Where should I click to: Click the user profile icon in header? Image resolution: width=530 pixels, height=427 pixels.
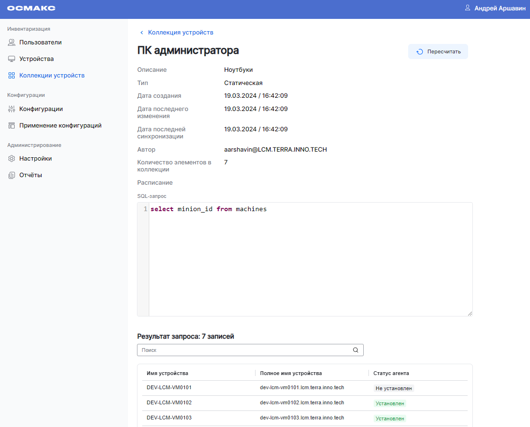468,8
